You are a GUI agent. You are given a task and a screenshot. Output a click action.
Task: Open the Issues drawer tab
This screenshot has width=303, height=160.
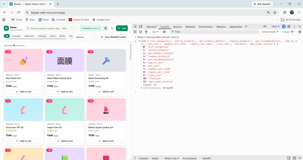[x=155, y=158]
